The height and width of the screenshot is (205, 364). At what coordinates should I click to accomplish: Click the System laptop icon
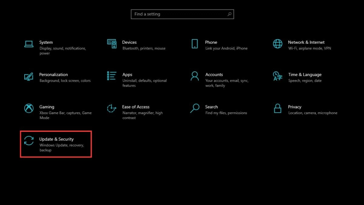tap(29, 44)
